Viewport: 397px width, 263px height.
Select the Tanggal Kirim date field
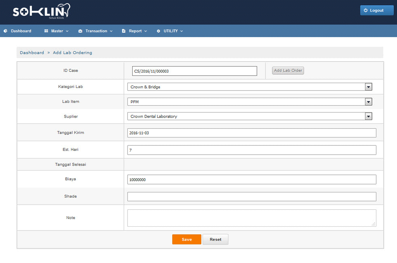pyautogui.click(x=252, y=133)
